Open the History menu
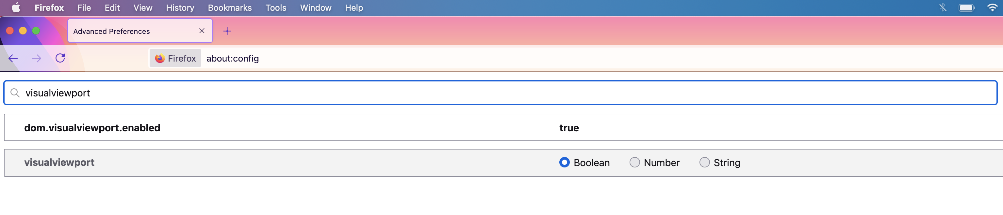Viewport: 1003px width, 215px height. (x=180, y=8)
